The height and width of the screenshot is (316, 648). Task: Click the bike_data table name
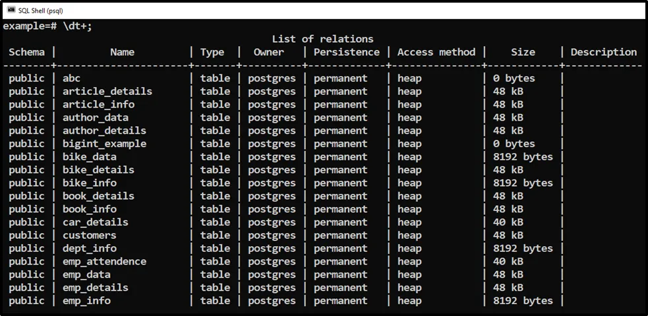pos(89,157)
